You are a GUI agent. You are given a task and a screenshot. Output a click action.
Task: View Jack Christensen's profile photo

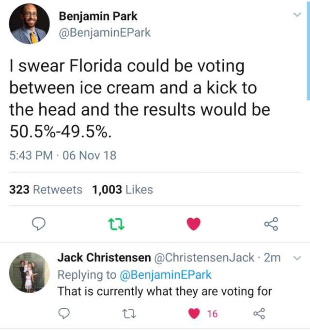tap(29, 272)
